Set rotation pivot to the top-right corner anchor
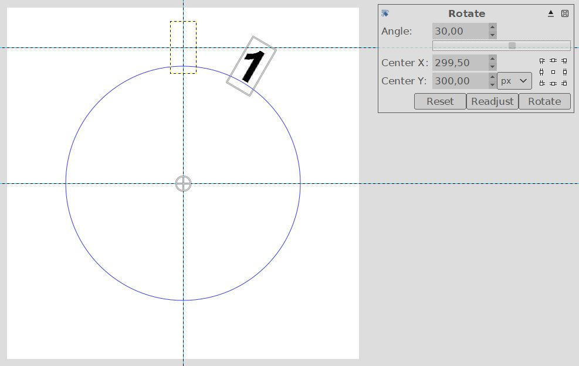 click(564, 60)
